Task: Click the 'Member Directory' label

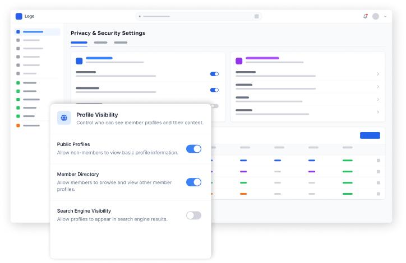Action: [78, 175]
